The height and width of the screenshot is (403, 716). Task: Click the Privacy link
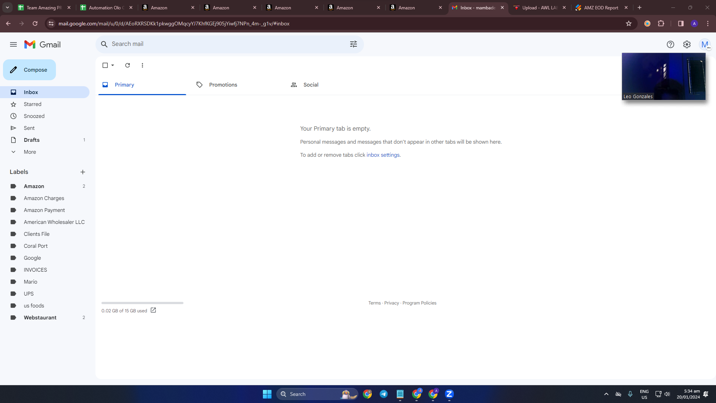[392, 303]
